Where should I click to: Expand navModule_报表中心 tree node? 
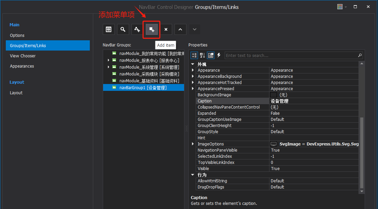point(109,60)
